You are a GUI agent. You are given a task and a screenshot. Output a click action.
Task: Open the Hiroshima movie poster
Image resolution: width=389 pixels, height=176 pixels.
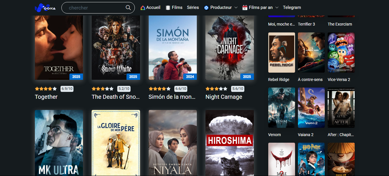click(x=230, y=143)
